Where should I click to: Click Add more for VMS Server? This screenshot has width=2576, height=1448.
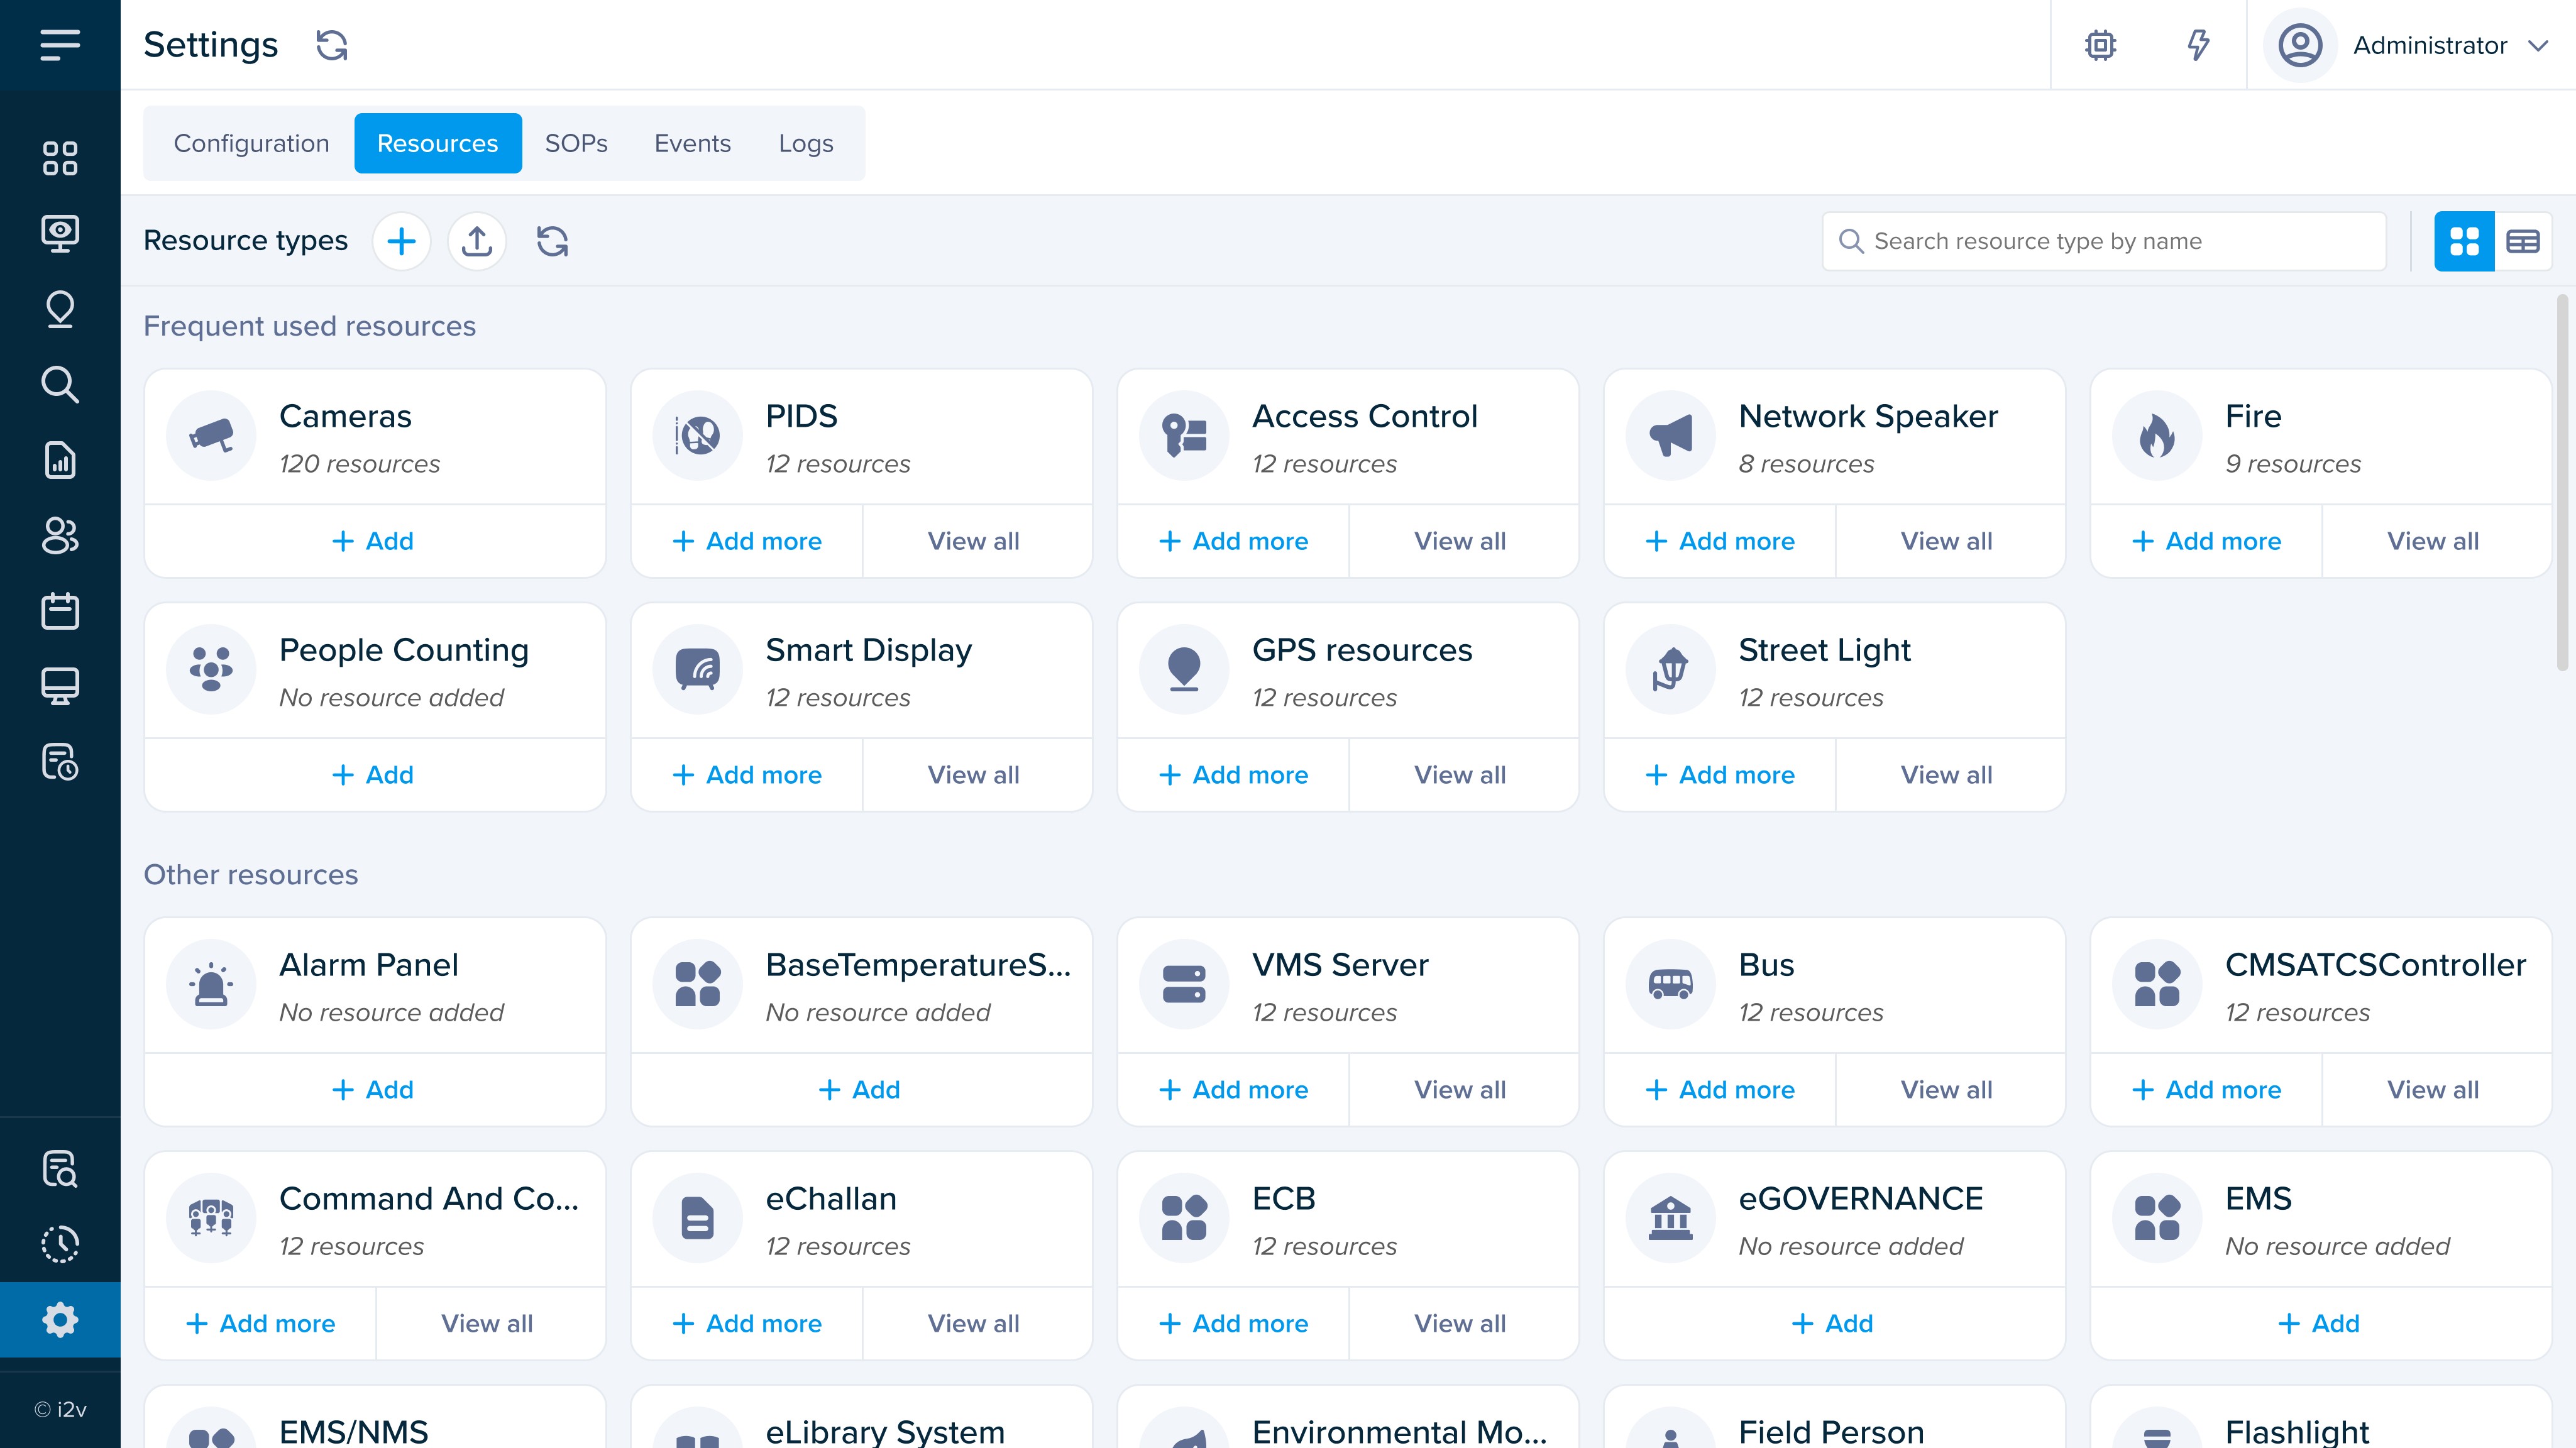[x=1233, y=1090]
